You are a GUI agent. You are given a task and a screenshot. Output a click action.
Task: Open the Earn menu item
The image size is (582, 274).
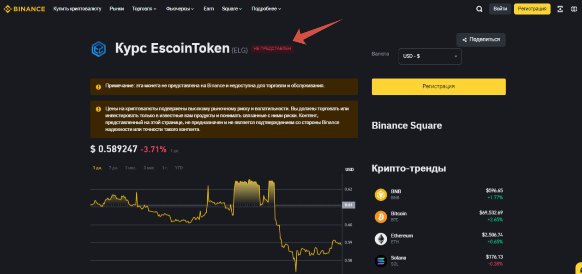209,9
